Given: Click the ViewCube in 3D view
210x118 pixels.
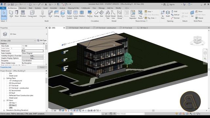Looking at the screenshot, I should pyautogui.click(x=198, y=40).
